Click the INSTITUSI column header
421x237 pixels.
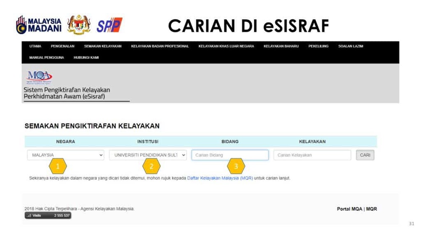148,141
